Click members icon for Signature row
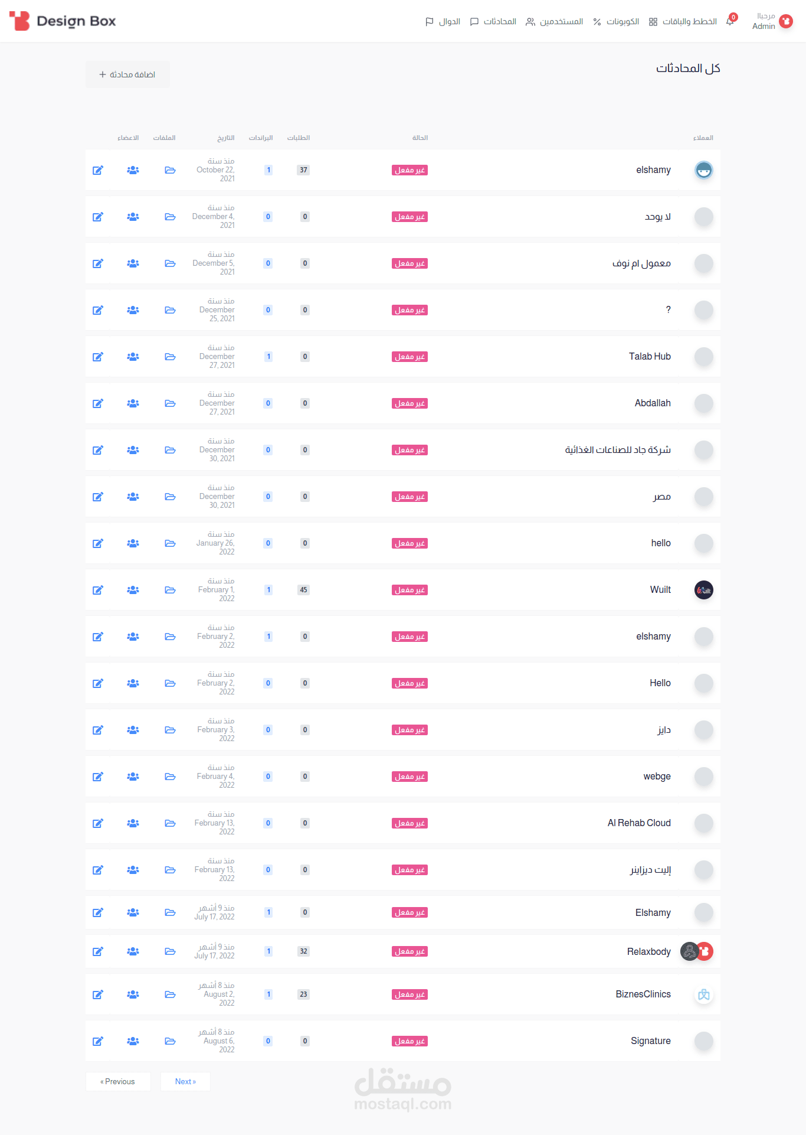The height and width of the screenshot is (1135, 806). click(x=133, y=1041)
